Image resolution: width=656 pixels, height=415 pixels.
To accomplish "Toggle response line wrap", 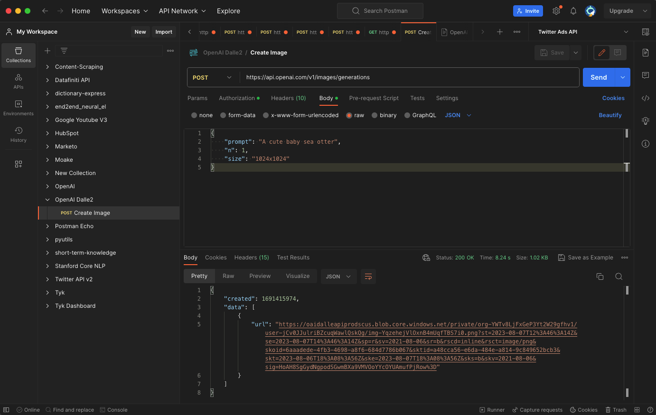I will click(x=368, y=277).
